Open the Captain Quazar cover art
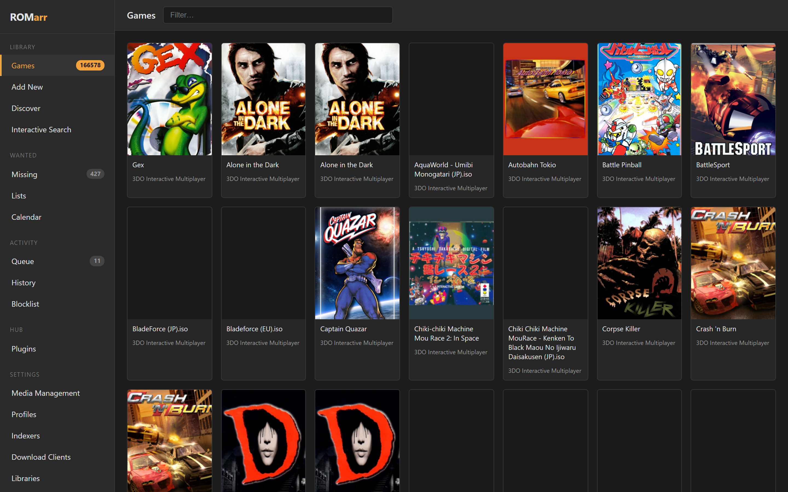The height and width of the screenshot is (492, 788). 357,263
